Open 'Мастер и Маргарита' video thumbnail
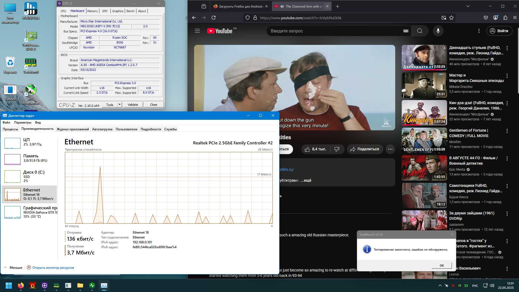 (x=424, y=85)
